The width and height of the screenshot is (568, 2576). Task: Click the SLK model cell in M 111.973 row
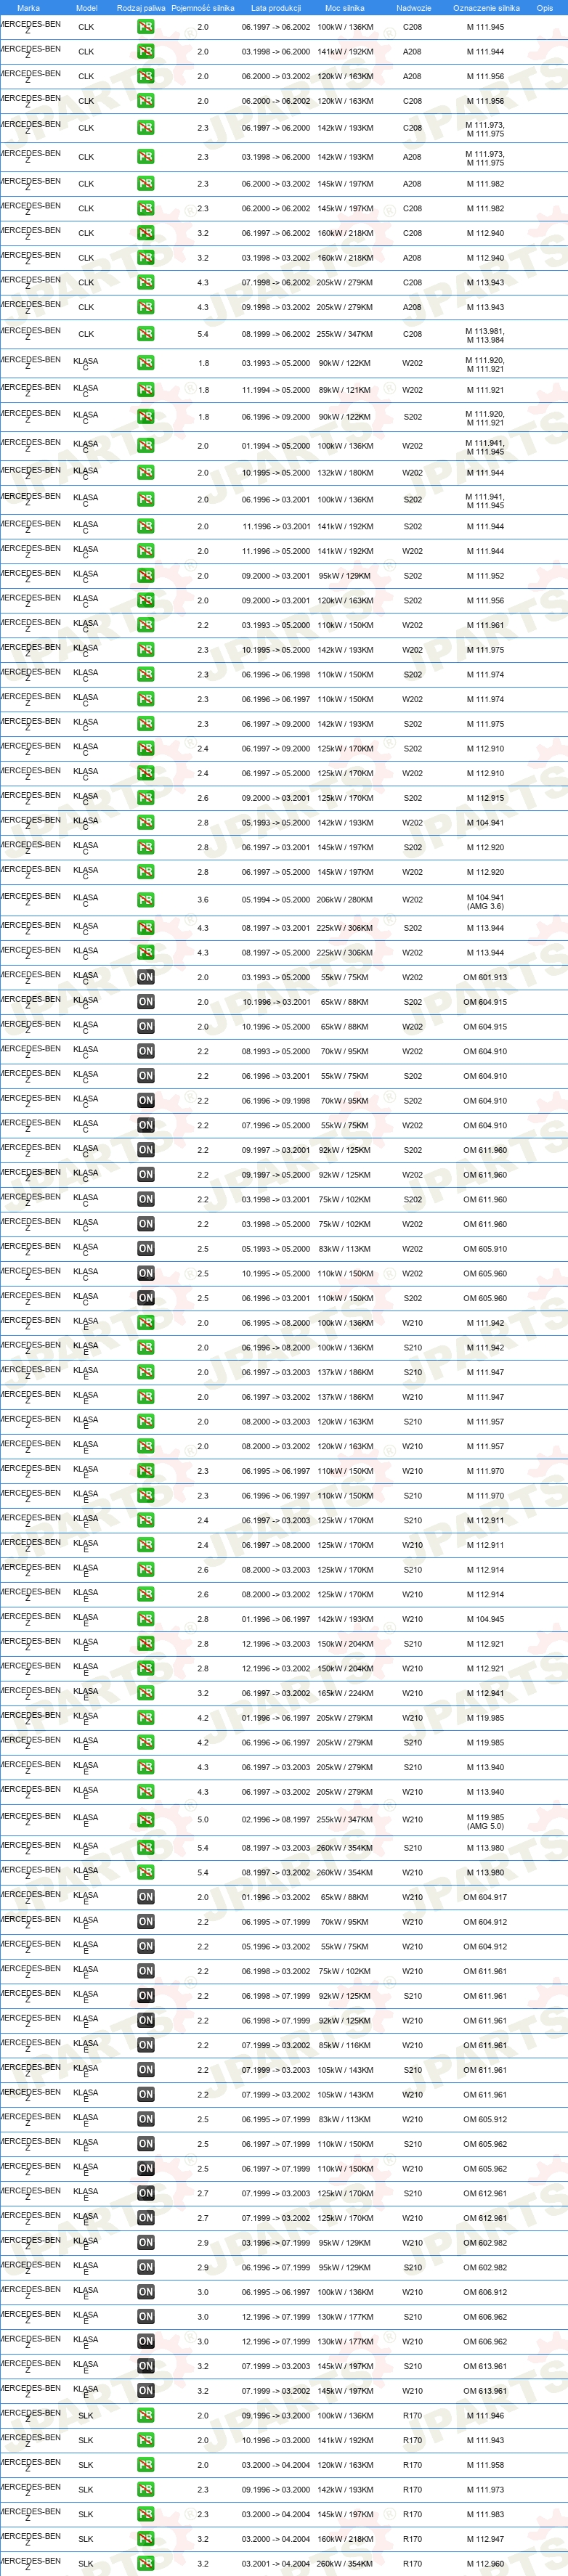pyautogui.click(x=86, y=2490)
